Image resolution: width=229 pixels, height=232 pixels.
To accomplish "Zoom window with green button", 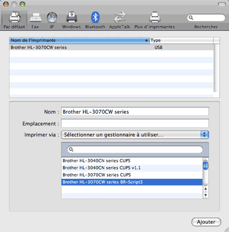I will pyautogui.click(x=22, y=4).
